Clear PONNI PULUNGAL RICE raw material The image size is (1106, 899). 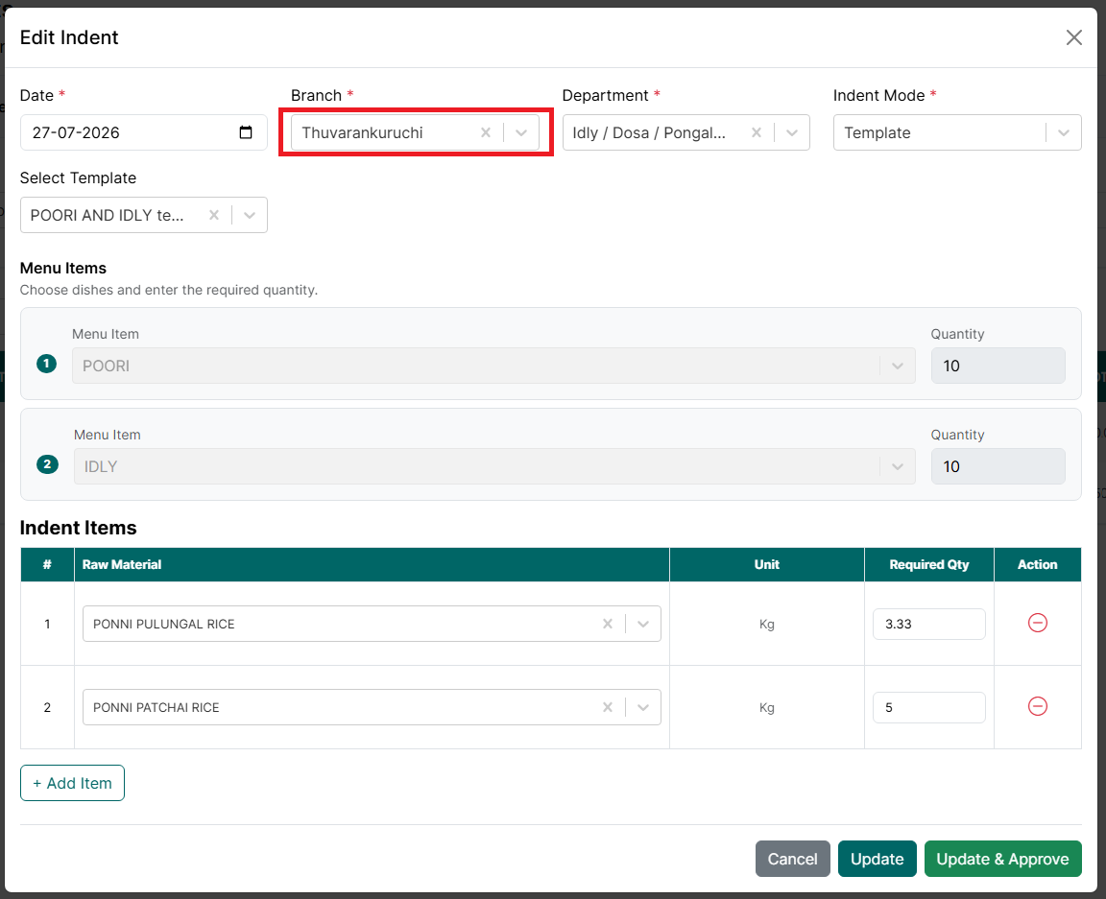click(x=608, y=624)
